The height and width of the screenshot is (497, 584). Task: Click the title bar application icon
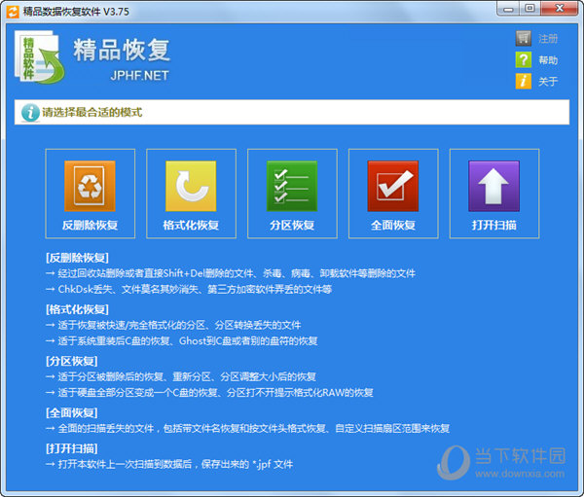[x=13, y=12]
